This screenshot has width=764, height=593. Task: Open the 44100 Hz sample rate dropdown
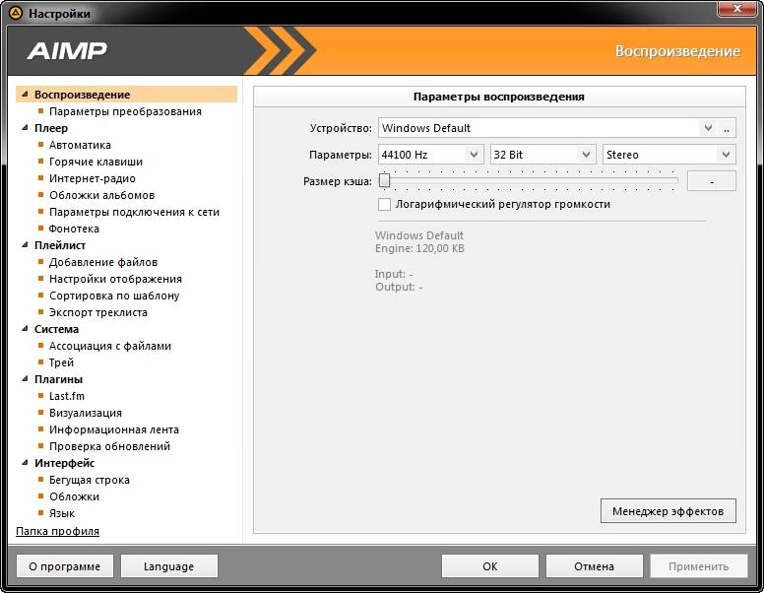(x=430, y=155)
